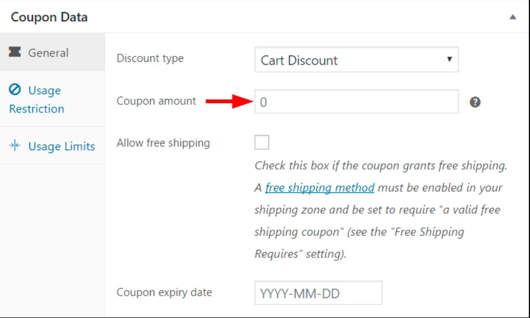Follow the free shipping method link

coord(320,188)
